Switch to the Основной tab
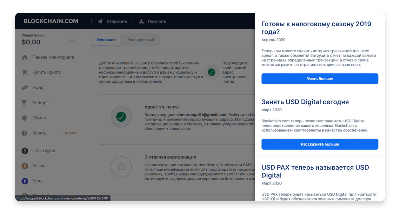 click(x=106, y=40)
